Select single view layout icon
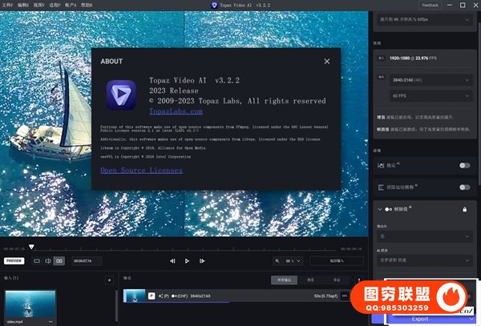 coord(36,261)
